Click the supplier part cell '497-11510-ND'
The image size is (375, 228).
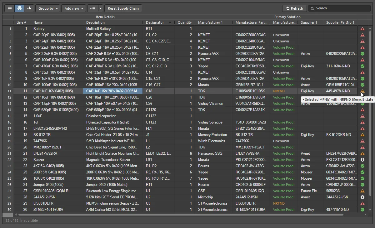click(340, 210)
